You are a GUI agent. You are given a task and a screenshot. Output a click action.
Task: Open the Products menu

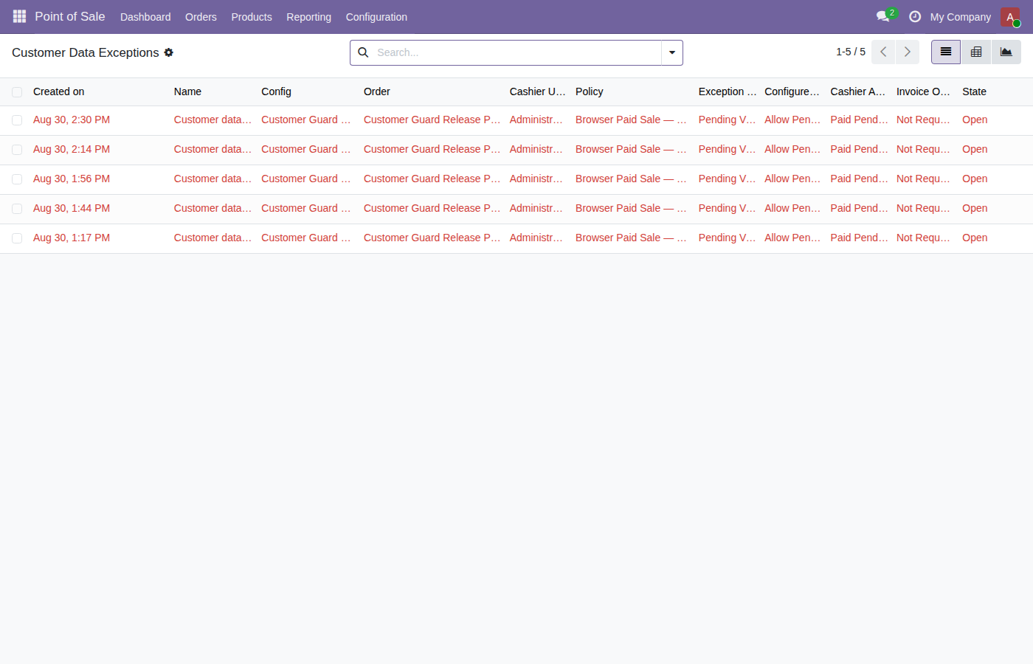(252, 17)
